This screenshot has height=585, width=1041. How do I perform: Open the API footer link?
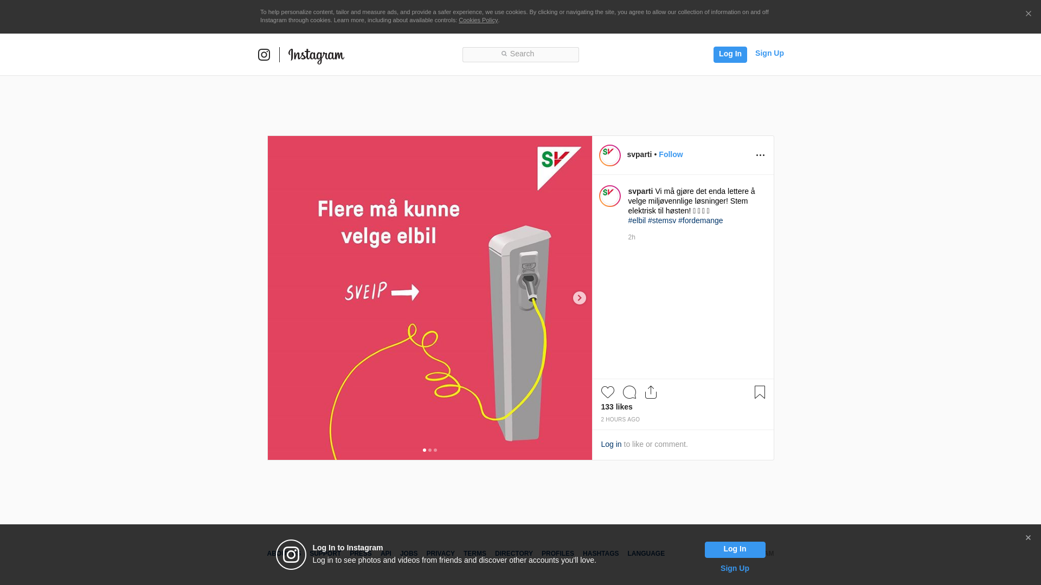point(386,554)
